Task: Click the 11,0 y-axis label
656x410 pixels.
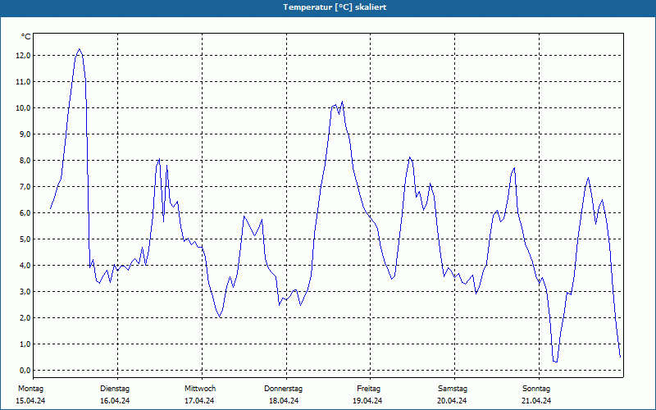Action: point(23,81)
